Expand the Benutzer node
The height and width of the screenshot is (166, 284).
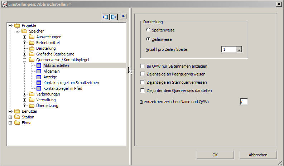click(x=10, y=112)
